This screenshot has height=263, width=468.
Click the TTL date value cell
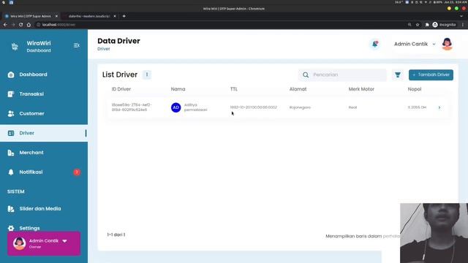254,107
